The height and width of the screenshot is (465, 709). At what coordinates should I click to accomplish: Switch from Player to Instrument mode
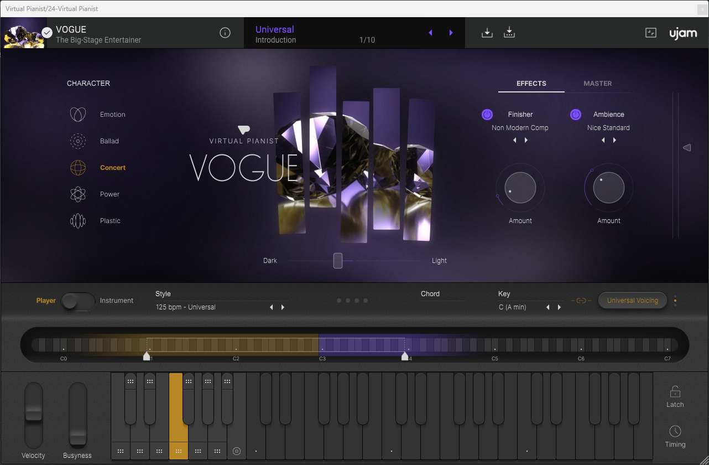coord(77,301)
